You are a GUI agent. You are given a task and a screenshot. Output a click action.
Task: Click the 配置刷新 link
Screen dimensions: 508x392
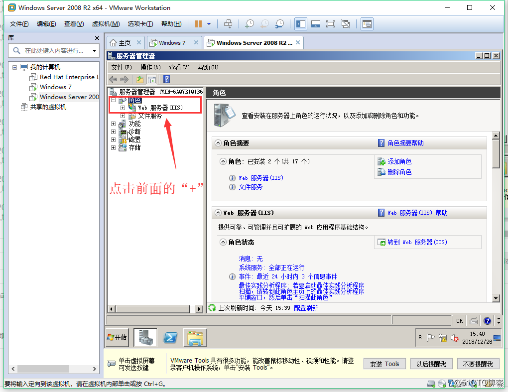[305, 308]
